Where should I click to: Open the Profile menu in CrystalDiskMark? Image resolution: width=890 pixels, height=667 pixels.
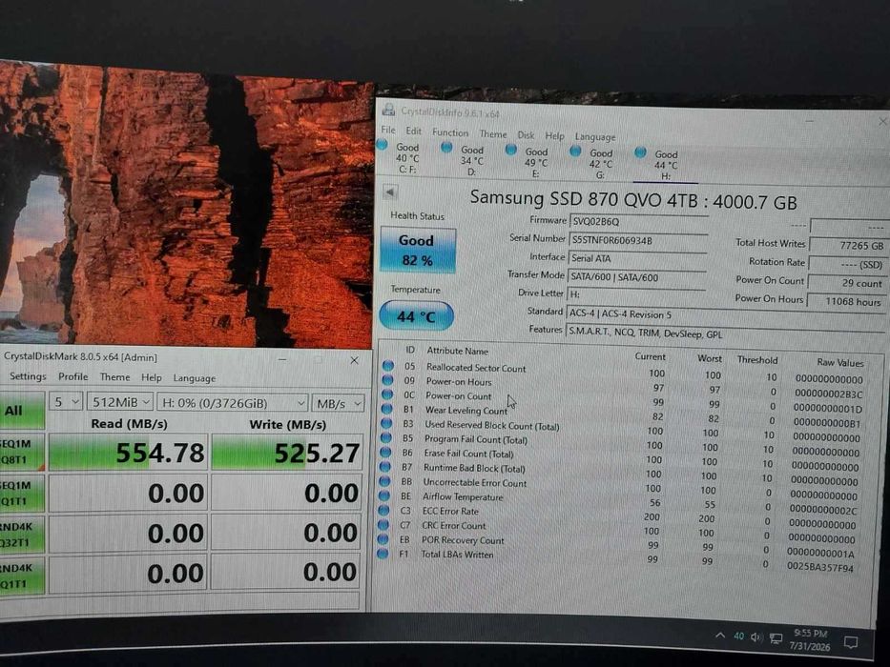point(73,377)
